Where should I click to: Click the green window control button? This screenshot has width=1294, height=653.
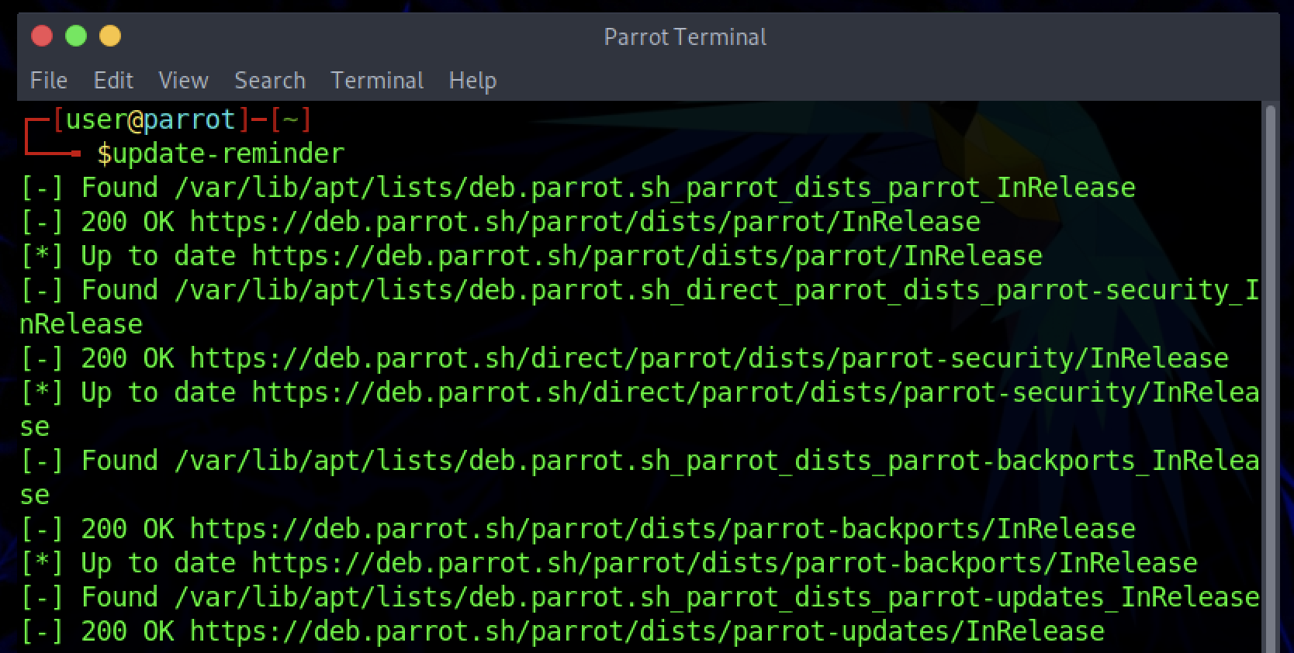76,36
